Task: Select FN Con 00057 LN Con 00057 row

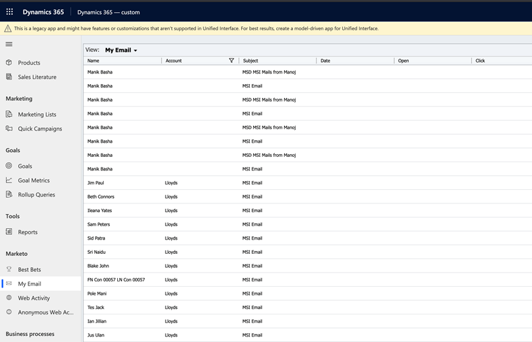Action: pos(116,280)
